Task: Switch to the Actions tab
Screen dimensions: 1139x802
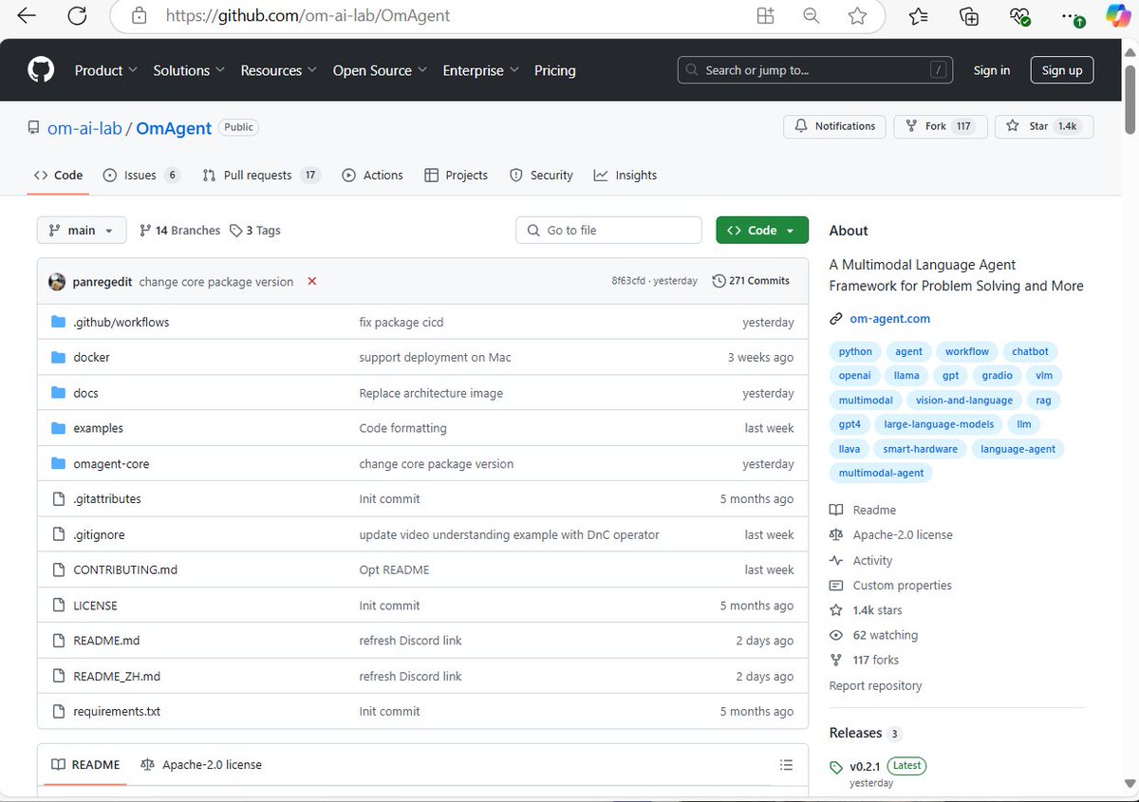Action: coord(372,176)
